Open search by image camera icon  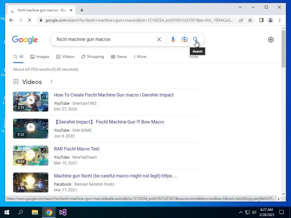click(x=184, y=39)
